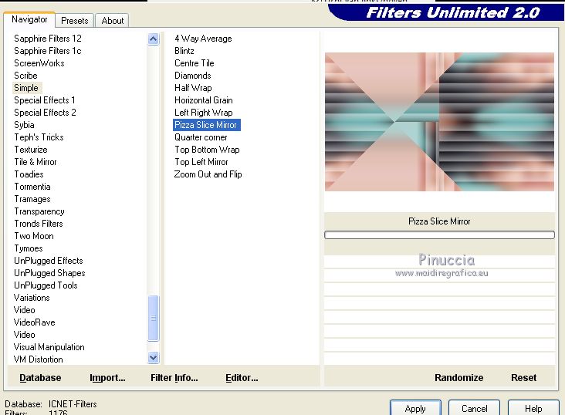Click the progress bar under Pizza Slice Mirror
Viewport: 565px width, 415px height.
pos(439,234)
